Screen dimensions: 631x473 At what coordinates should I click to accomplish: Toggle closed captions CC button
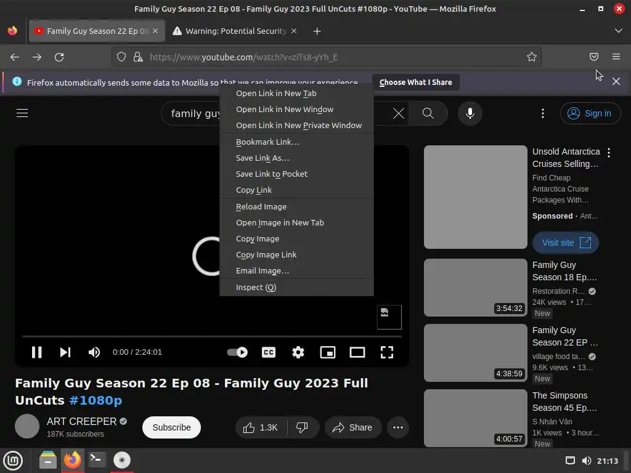269,352
